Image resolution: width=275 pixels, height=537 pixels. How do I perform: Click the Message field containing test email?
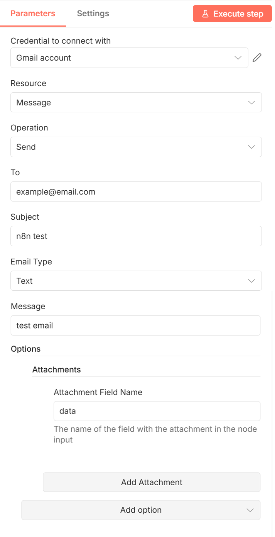(x=136, y=325)
